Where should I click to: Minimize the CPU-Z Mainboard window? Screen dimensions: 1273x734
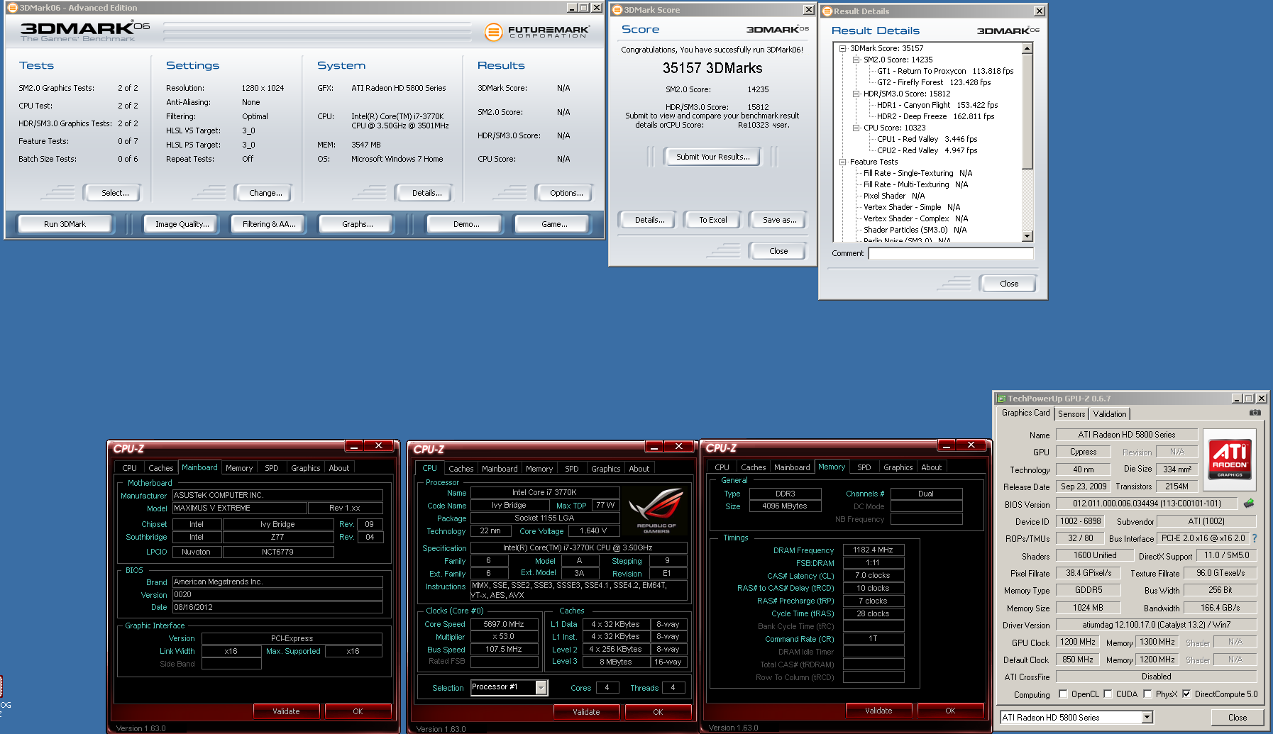tap(354, 446)
